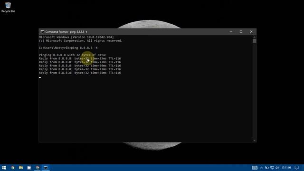
Task: Open File Explorer from the taskbar
Action: [21, 168]
